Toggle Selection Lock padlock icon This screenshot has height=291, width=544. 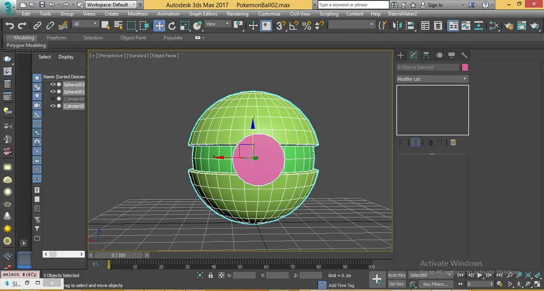click(210, 275)
